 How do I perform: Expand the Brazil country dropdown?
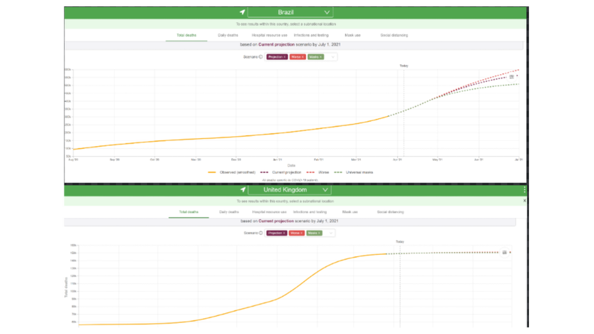pyautogui.click(x=327, y=12)
